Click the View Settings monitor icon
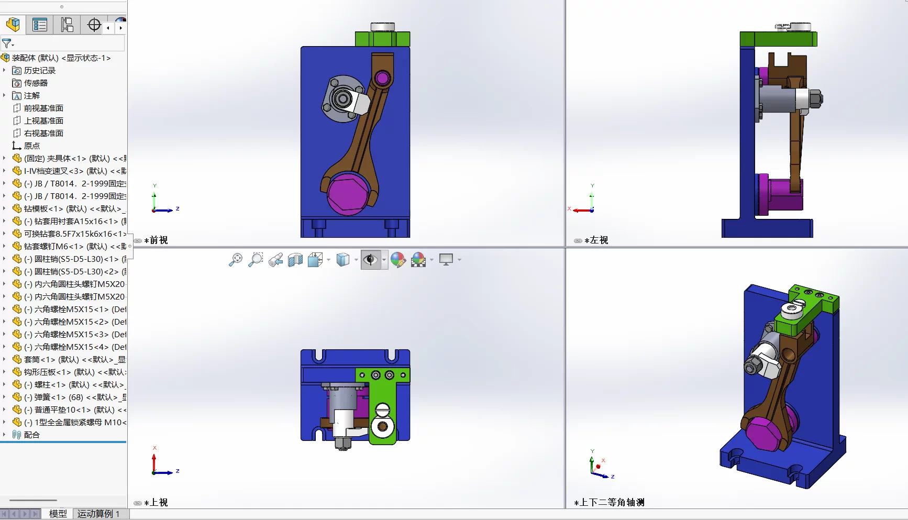Screen dimensions: 908x520 [446, 260]
